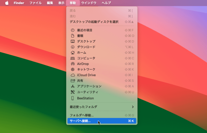Select 共有 menu text
207x133 pixels.
click(80, 81)
